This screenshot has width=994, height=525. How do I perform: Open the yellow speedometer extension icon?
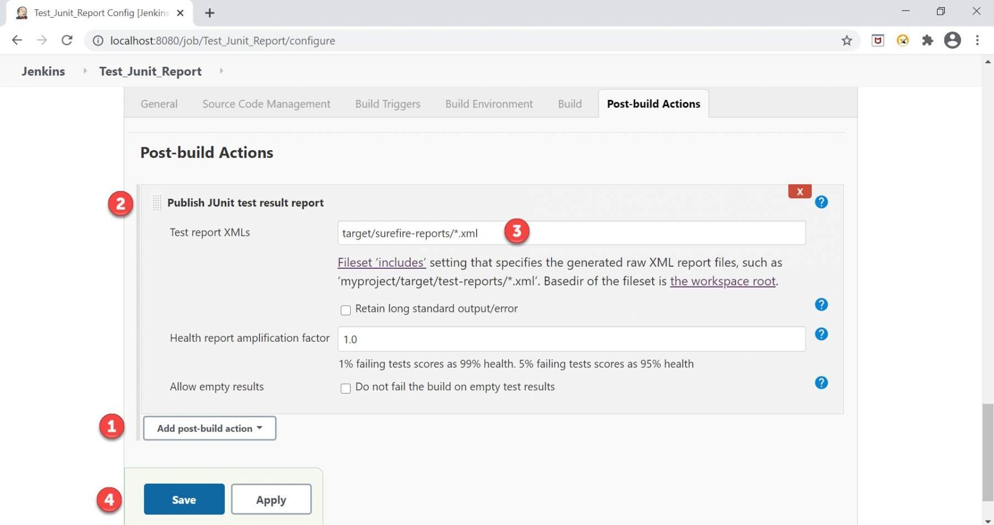[903, 40]
